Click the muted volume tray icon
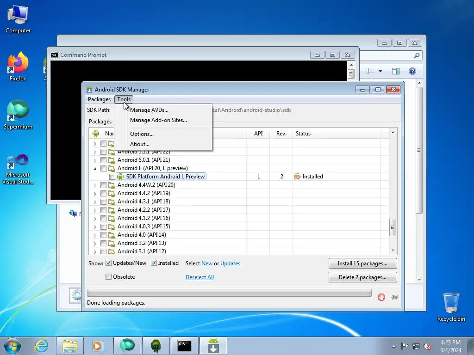This screenshot has height=355, width=474. [x=427, y=347]
